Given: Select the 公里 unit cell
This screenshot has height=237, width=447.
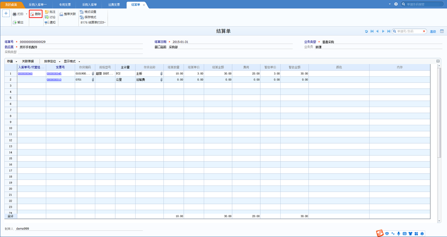Looking at the screenshot, I should (x=125, y=80).
